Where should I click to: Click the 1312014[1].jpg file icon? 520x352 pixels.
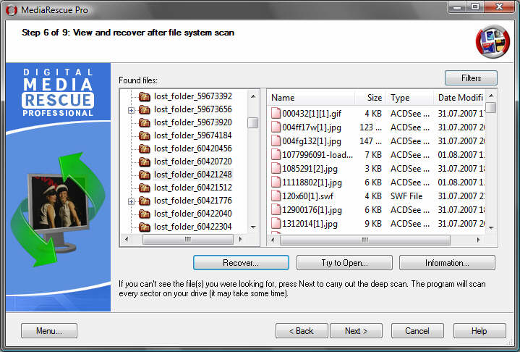pyautogui.click(x=276, y=224)
